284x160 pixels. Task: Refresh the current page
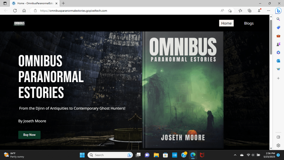pyautogui.click(x=15, y=11)
